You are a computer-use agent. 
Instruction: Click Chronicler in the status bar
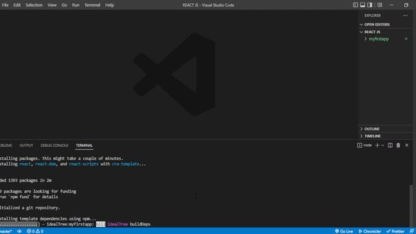pos(370,231)
